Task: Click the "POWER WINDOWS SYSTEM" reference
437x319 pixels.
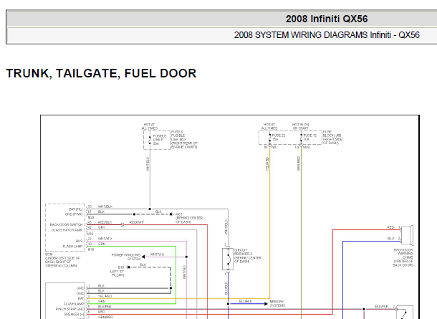Action: point(126,257)
